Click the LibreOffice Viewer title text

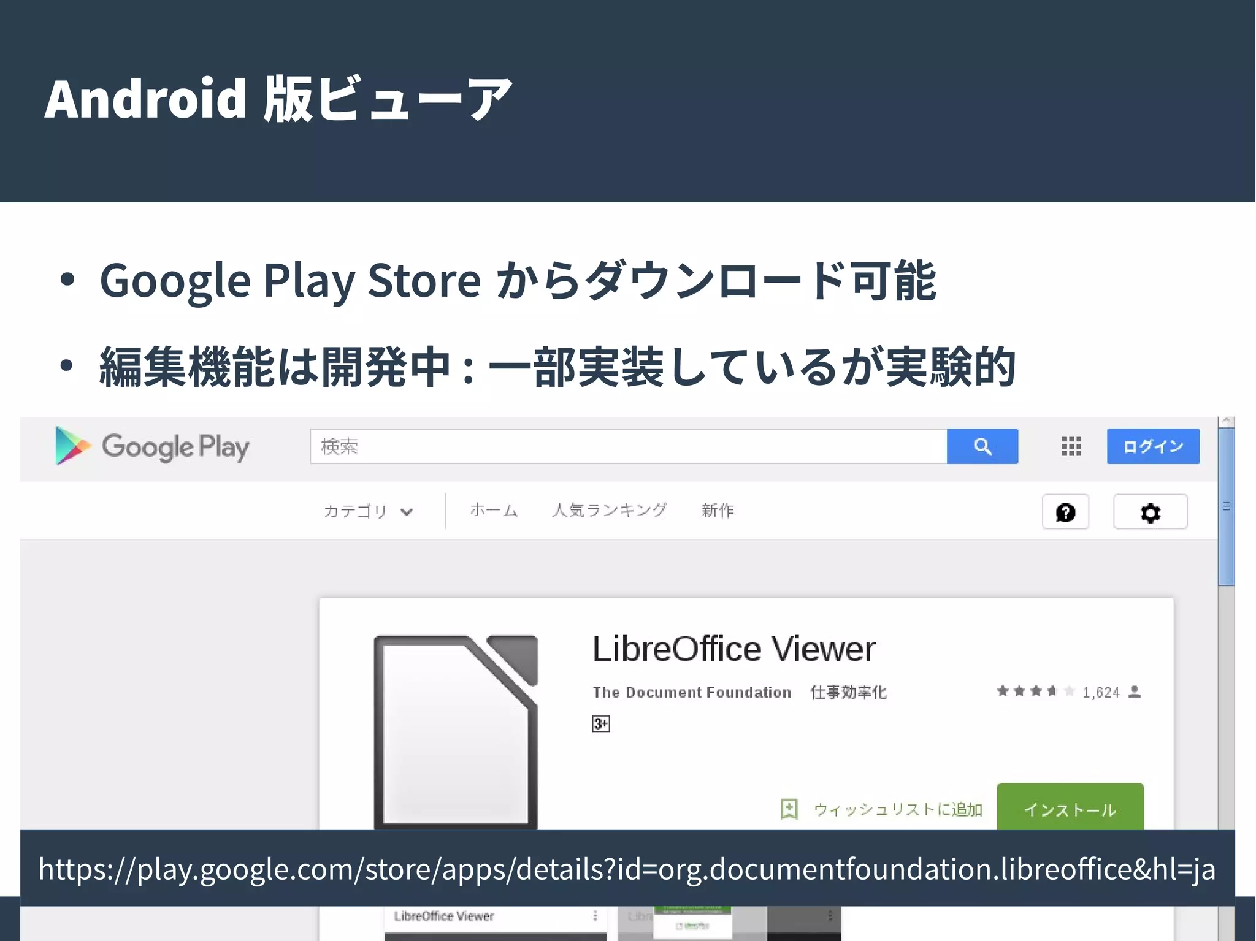click(734, 649)
